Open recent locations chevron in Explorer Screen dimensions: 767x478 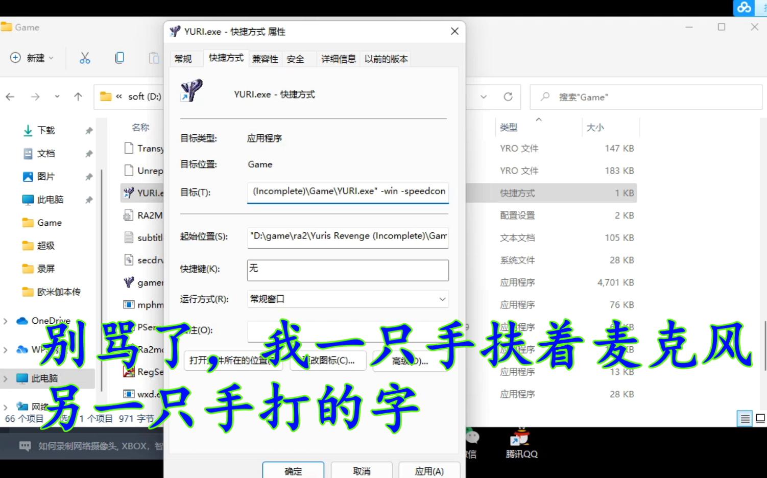(x=57, y=97)
